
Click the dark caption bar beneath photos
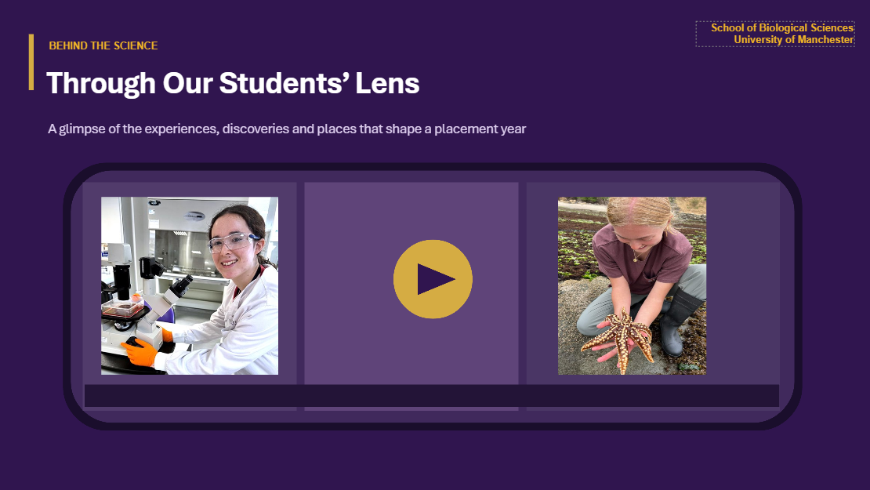[432, 396]
